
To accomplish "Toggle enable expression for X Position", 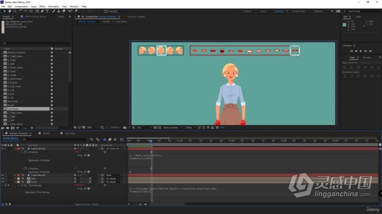I will point(78,155).
